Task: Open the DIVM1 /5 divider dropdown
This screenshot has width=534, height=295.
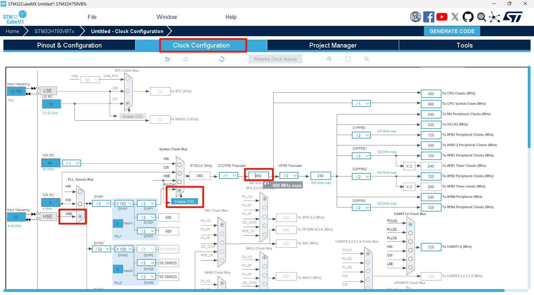Action: coord(102,203)
